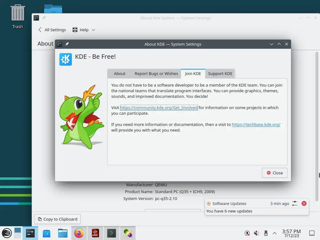Select 'Product Name: Standard PC' row text
320x240 pixels.
click(x=170, y=192)
